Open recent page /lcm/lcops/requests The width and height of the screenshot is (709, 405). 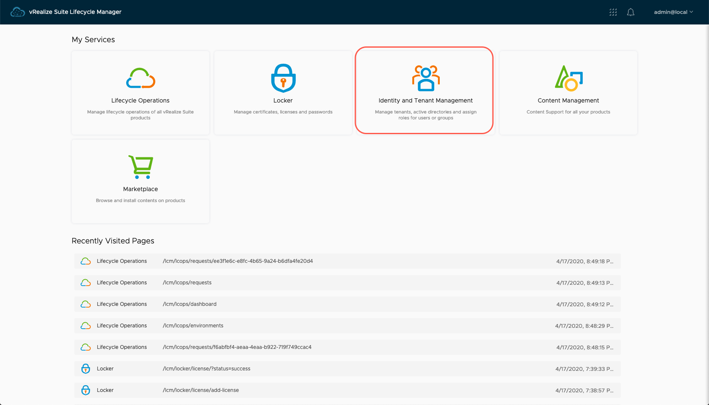tap(187, 283)
